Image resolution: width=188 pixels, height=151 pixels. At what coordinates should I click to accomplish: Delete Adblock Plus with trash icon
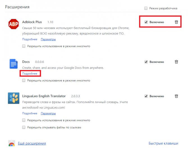[x=176, y=22]
